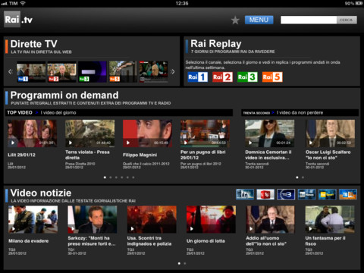Filter news by Rai Sport icon
Image resolution: width=364 pixels, height=273 pixels.
click(x=327, y=194)
